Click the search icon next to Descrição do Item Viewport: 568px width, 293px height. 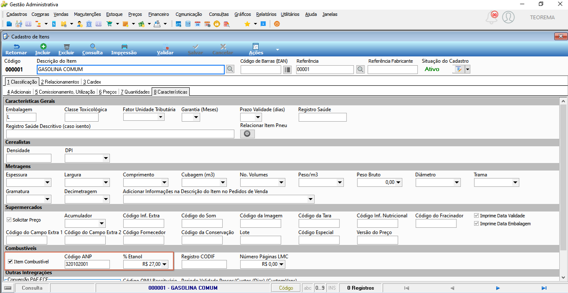click(x=230, y=69)
